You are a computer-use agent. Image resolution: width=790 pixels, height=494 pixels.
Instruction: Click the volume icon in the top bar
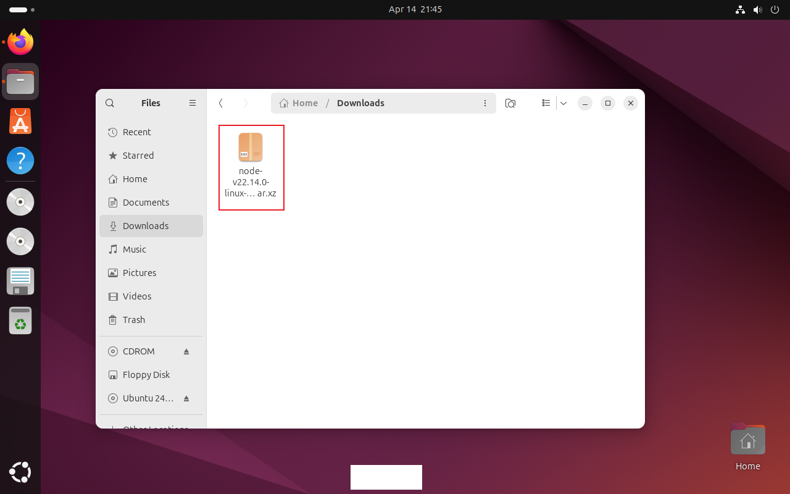pos(758,9)
